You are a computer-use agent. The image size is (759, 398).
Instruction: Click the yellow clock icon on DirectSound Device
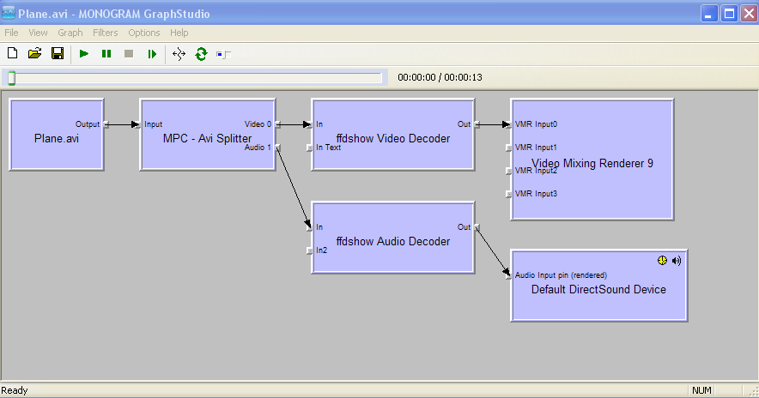tap(662, 261)
